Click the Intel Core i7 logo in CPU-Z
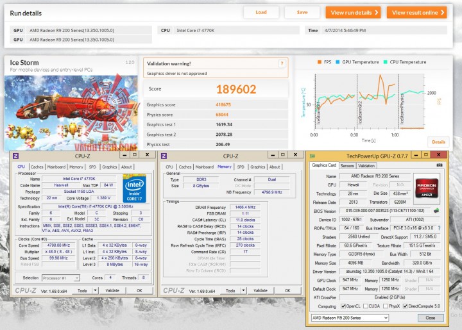Screen dimensions: 462x330 134,188
